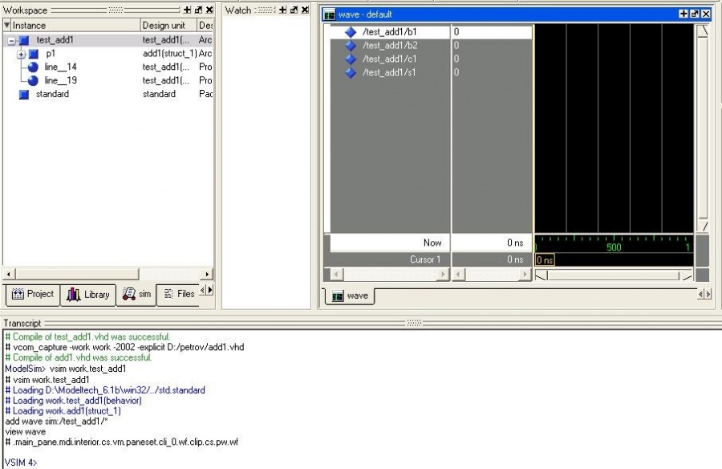Click the waveform vertical scrollbar track
Image resolution: width=722 pixels, height=469 pixels.
tap(703, 127)
